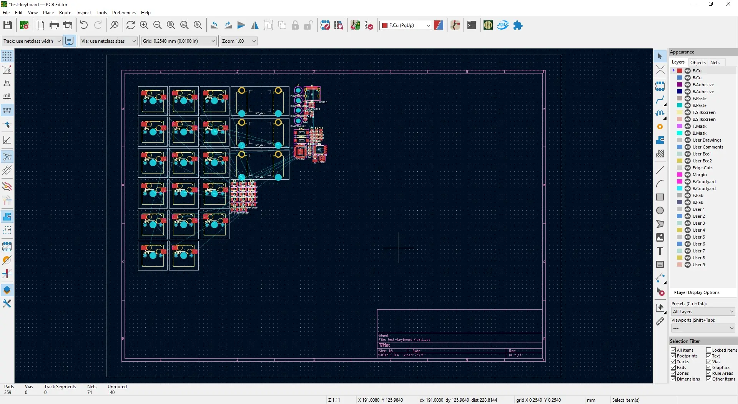
Task: Open the Preferences menu
Action: 124,13
